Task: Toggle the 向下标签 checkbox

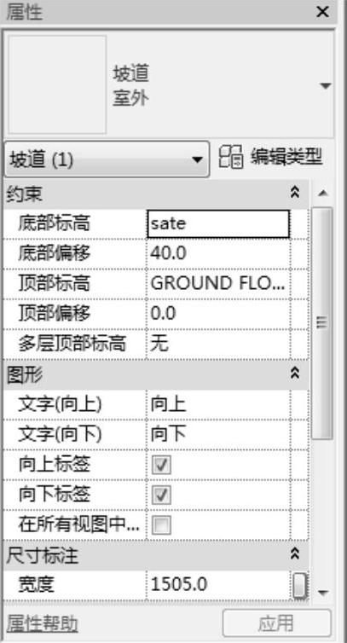Action: pos(161,495)
